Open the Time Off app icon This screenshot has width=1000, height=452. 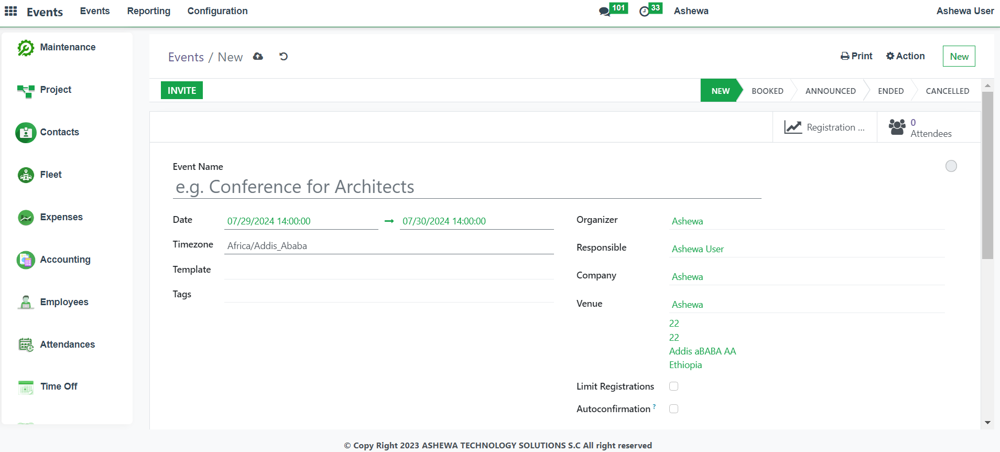tap(26, 387)
